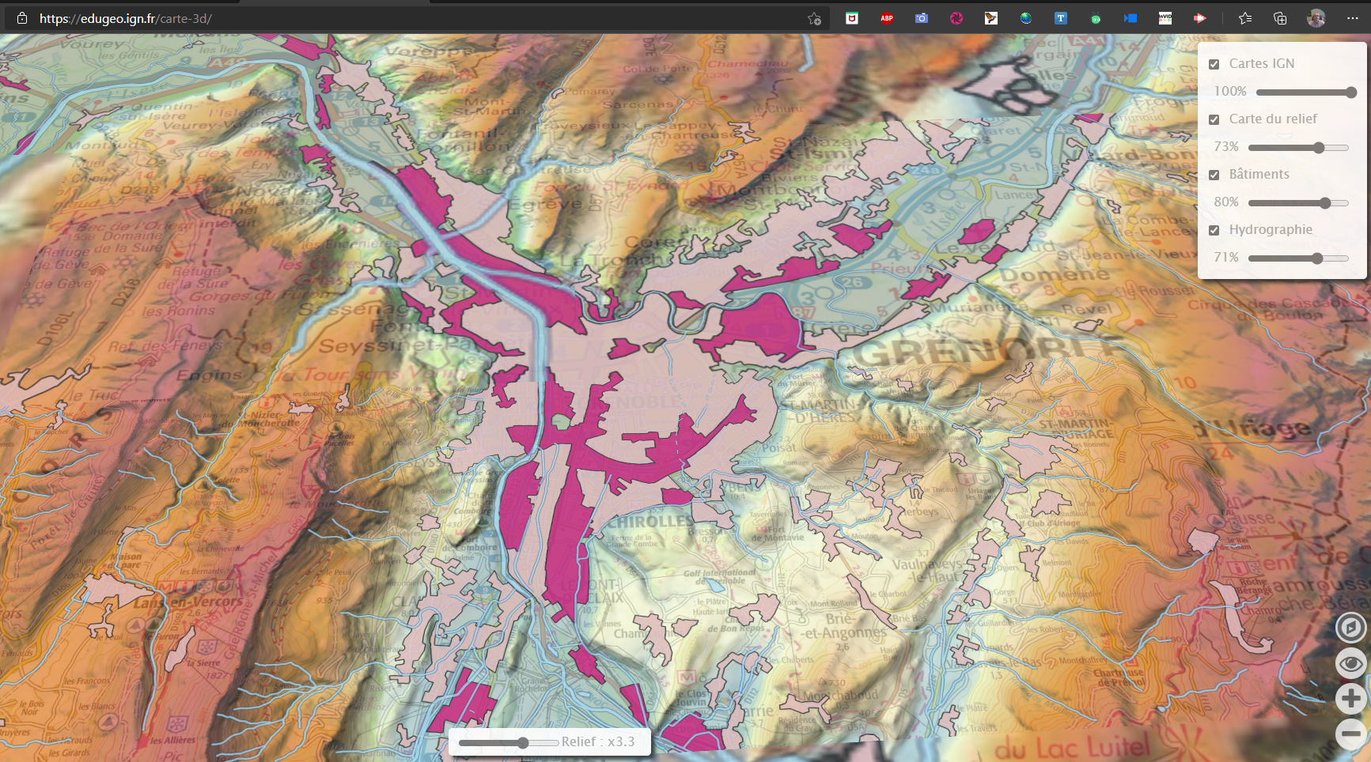The height and width of the screenshot is (762, 1371).
Task: Adjust the Relief x3.3 exaggeration slider
Action: pos(522,743)
